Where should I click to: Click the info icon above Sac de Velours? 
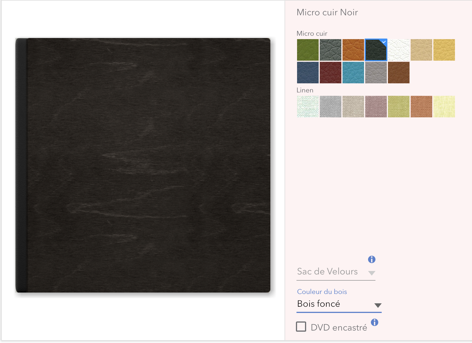click(x=371, y=259)
